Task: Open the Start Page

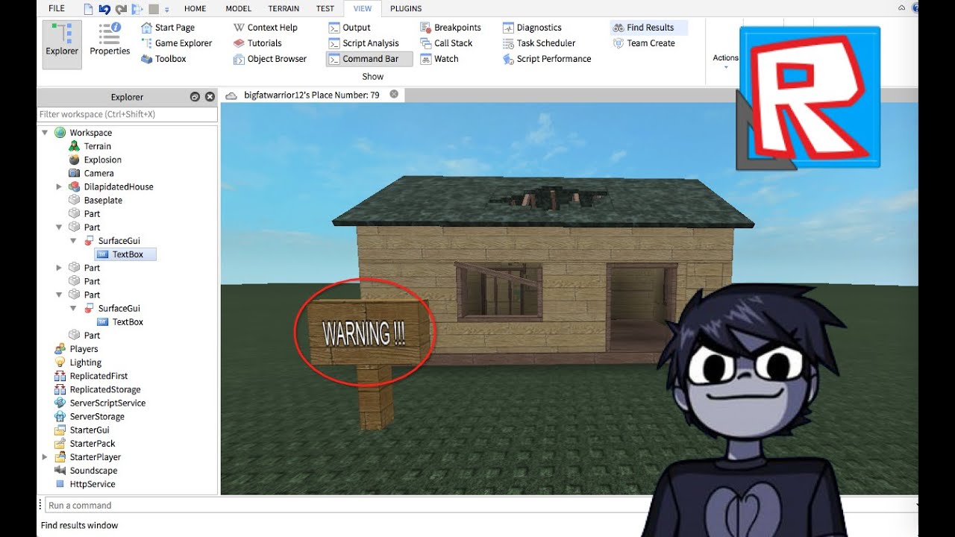Action: [x=168, y=28]
